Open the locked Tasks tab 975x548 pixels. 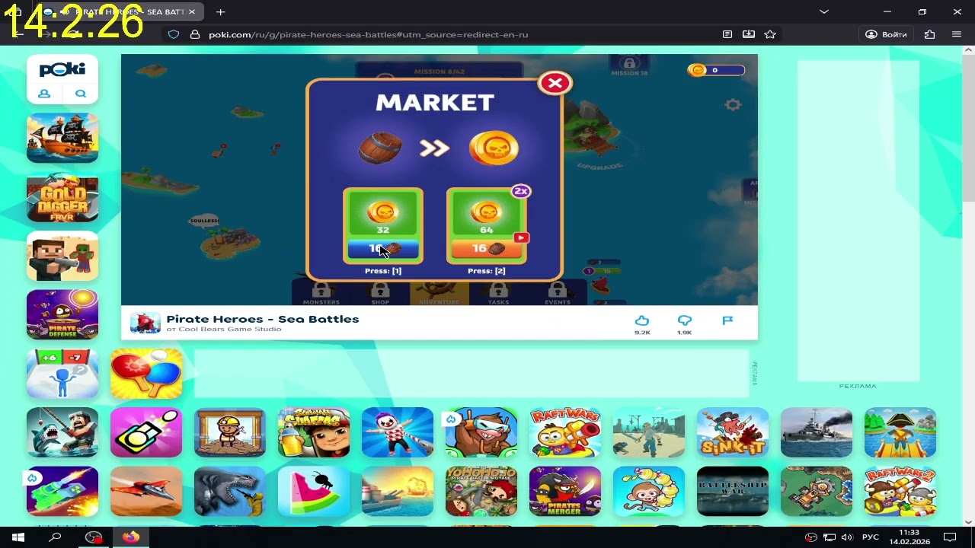(499, 293)
